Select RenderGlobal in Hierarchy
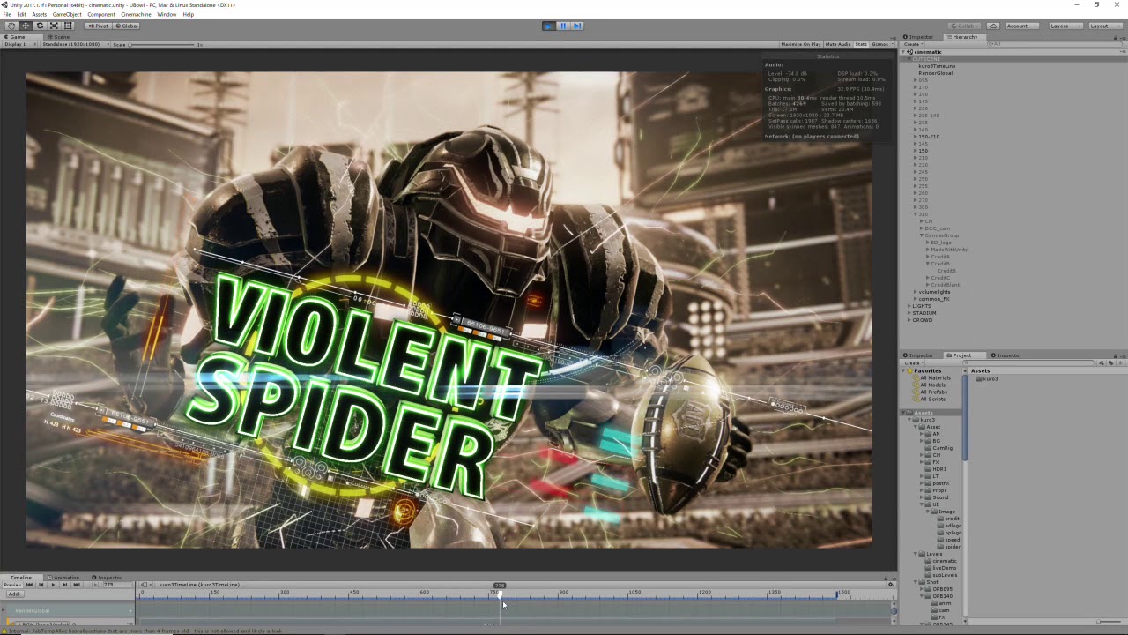 (935, 73)
